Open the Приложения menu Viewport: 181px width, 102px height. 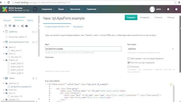click(x=76, y=9)
